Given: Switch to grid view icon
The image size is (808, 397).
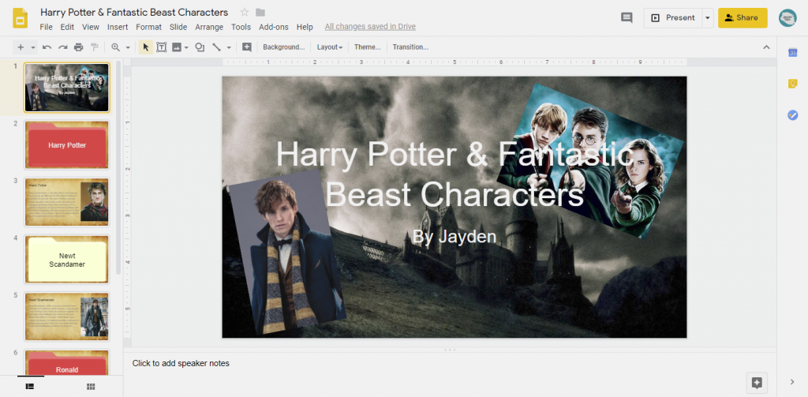Looking at the screenshot, I should click(x=91, y=386).
